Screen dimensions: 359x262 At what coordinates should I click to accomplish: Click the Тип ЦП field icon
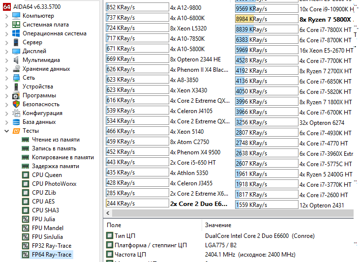[110, 235]
